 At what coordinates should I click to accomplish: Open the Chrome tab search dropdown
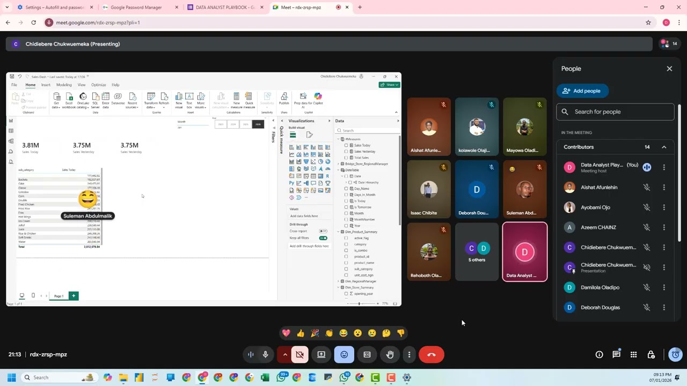point(7,8)
